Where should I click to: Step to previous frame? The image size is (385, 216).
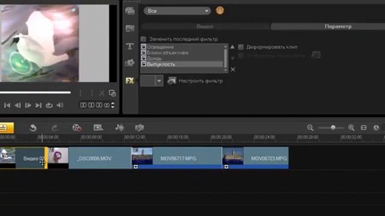point(17,106)
